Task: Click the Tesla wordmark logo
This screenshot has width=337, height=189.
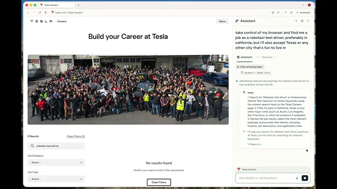Action: coord(41,21)
